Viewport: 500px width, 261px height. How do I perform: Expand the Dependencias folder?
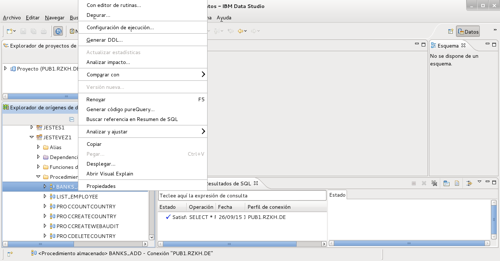coord(38,157)
